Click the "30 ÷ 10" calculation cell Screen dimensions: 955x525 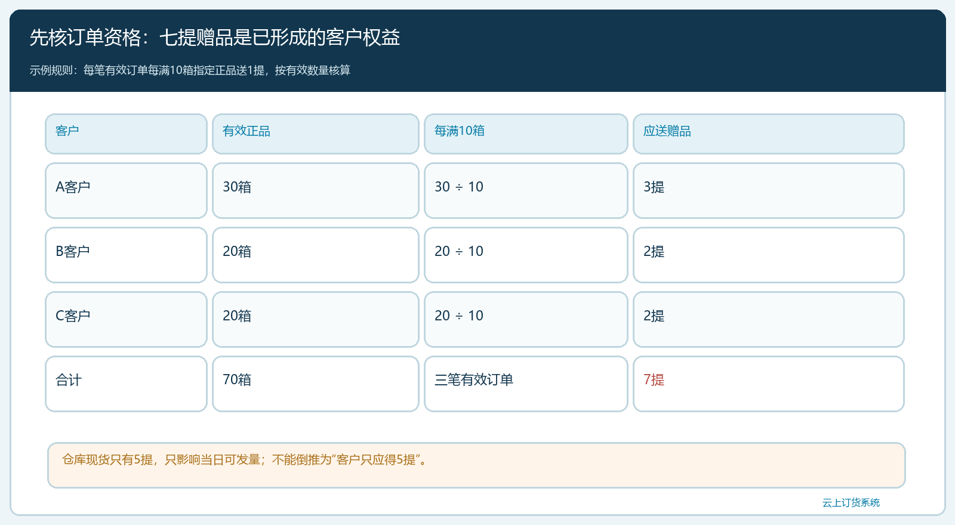point(526,190)
